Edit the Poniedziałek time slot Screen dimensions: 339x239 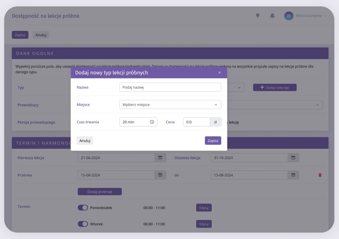pyautogui.click(x=203, y=208)
